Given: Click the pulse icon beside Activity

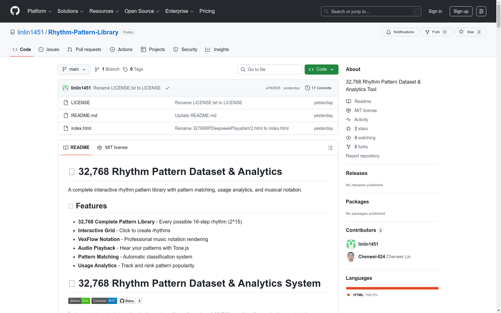Looking at the screenshot, I should coord(349,120).
